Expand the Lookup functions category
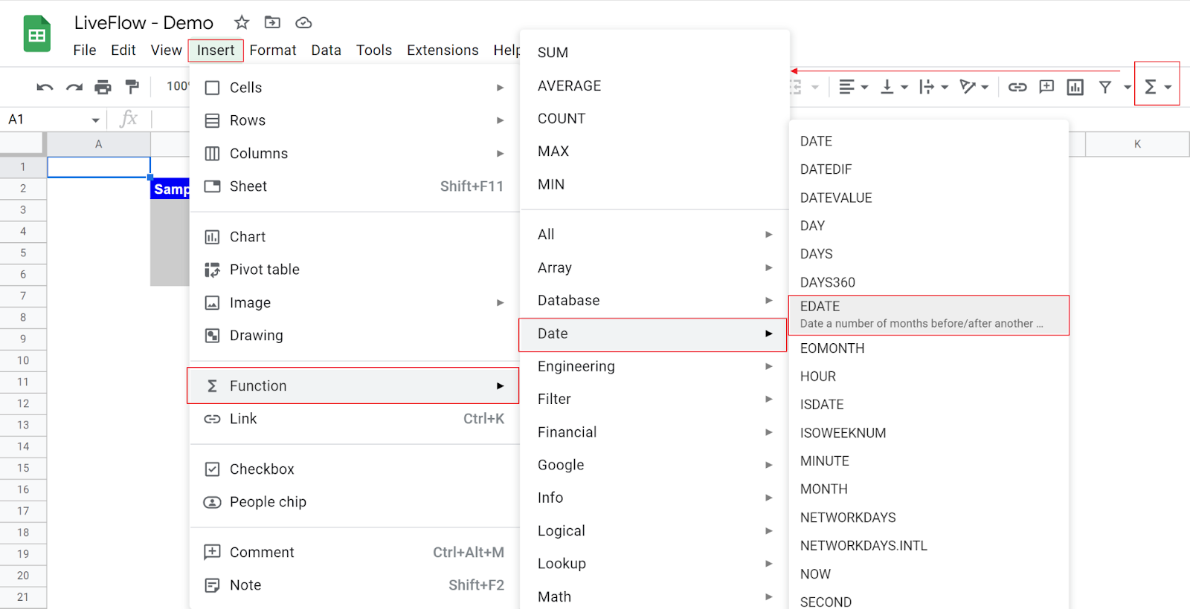The height and width of the screenshot is (609, 1190). [x=654, y=564]
